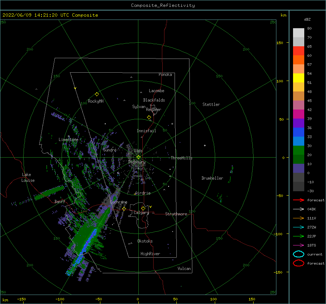This screenshot has width=326, height=304.
Task: Click the Composite_Reflectivity title
Action: click(163, 5)
